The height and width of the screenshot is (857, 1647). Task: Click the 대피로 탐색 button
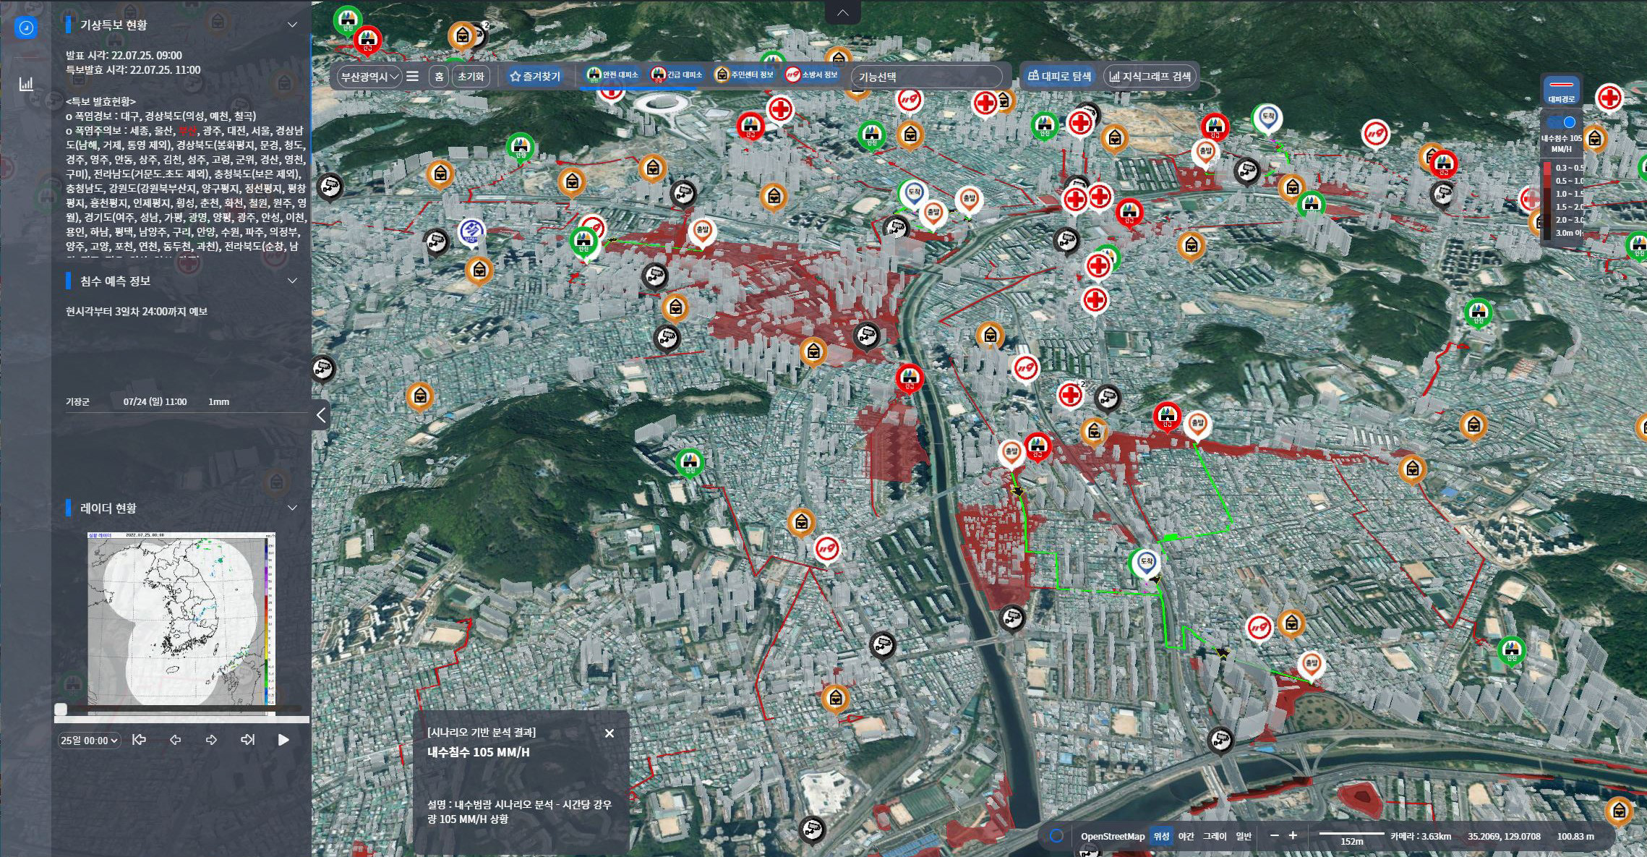point(1058,76)
